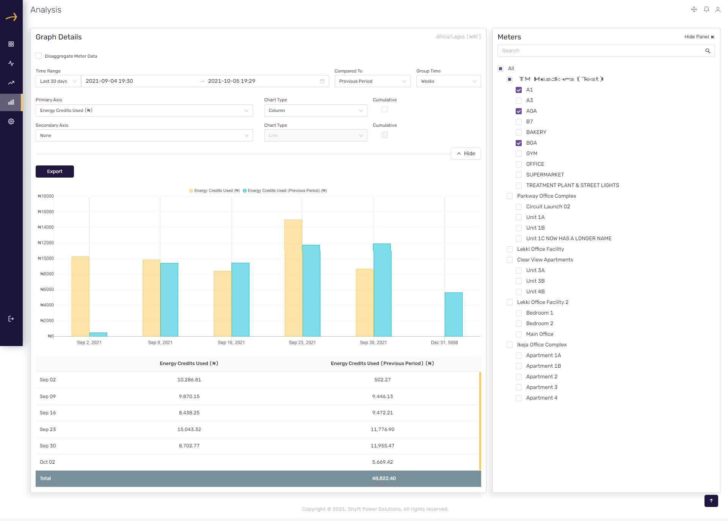Open the Primary Axis dropdown
This screenshot has height=521, width=728.
[144, 110]
